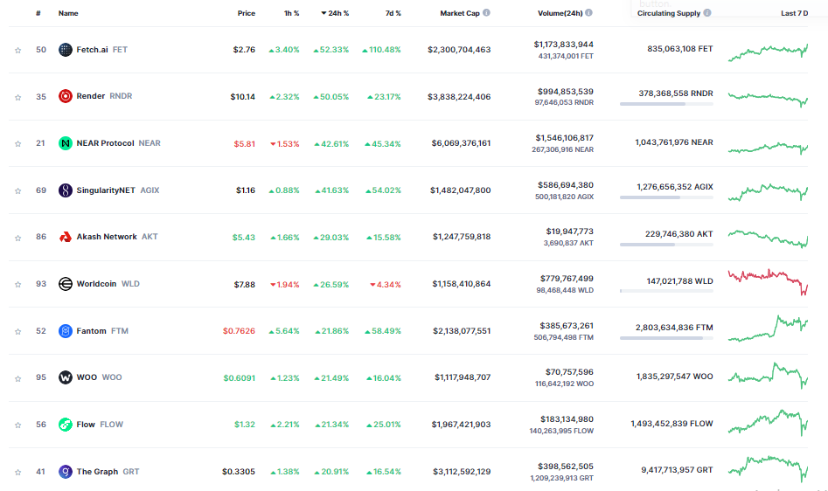This screenshot has width=828, height=491.
Task: Open Fetch.ai 7-day sparkline chart
Action: coord(768,52)
